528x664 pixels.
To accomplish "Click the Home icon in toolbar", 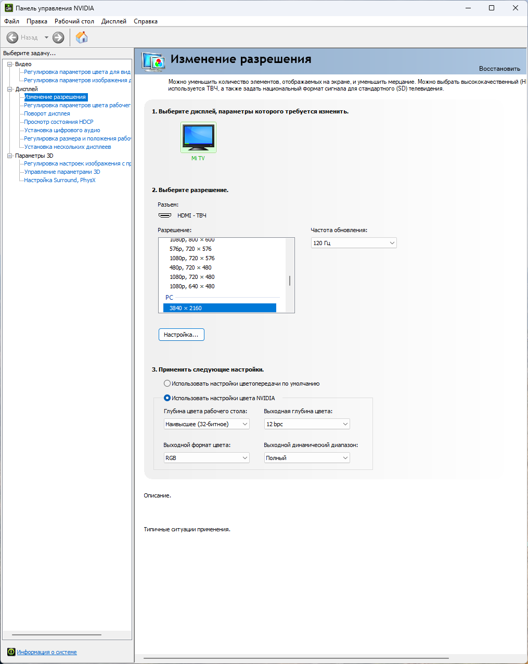I will (x=82, y=37).
